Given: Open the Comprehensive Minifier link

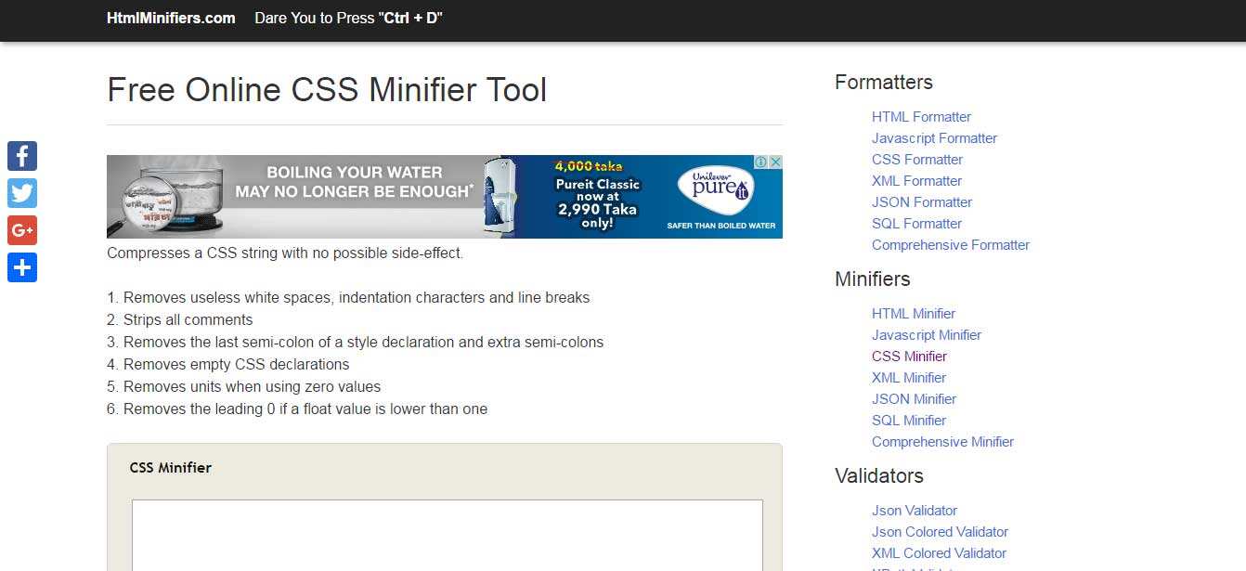Looking at the screenshot, I should point(942,442).
